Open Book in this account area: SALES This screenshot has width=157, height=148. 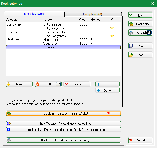click(x=63, y=113)
